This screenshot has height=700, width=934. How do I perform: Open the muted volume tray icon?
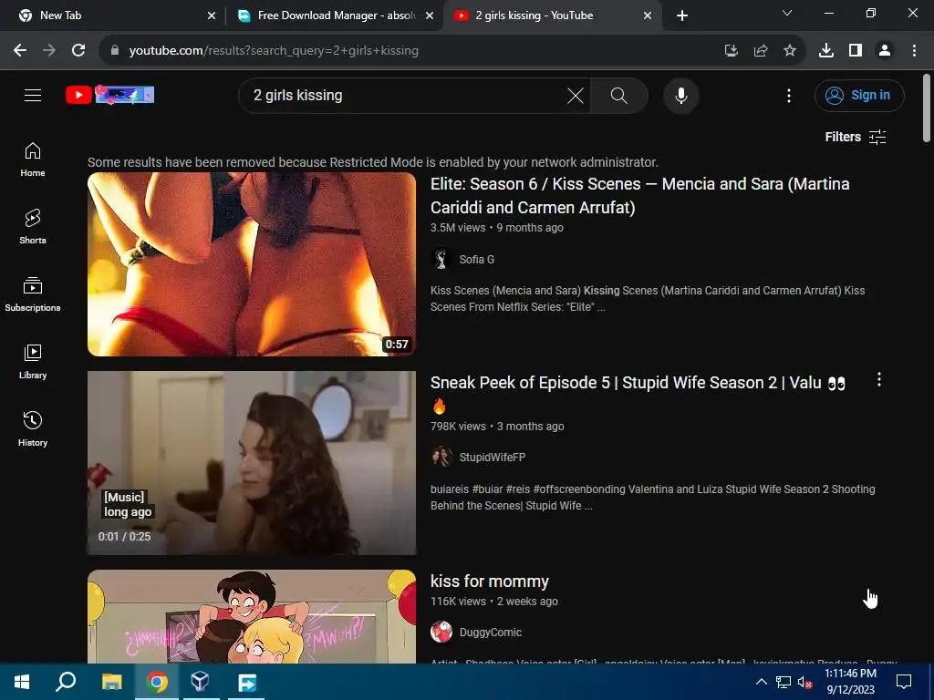(804, 682)
